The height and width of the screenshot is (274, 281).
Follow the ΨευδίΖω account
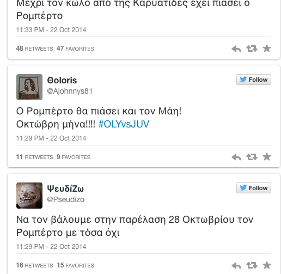pyautogui.click(x=254, y=188)
